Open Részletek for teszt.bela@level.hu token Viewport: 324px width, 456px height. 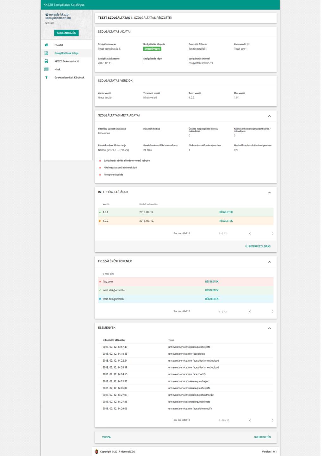click(x=212, y=299)
